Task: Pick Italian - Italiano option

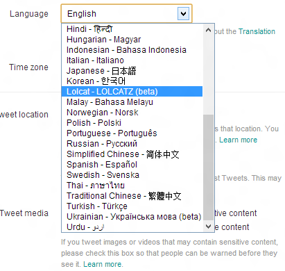Action: [x=132, y=60]
